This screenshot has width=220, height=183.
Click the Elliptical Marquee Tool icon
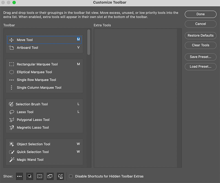[x=12, y=72]
